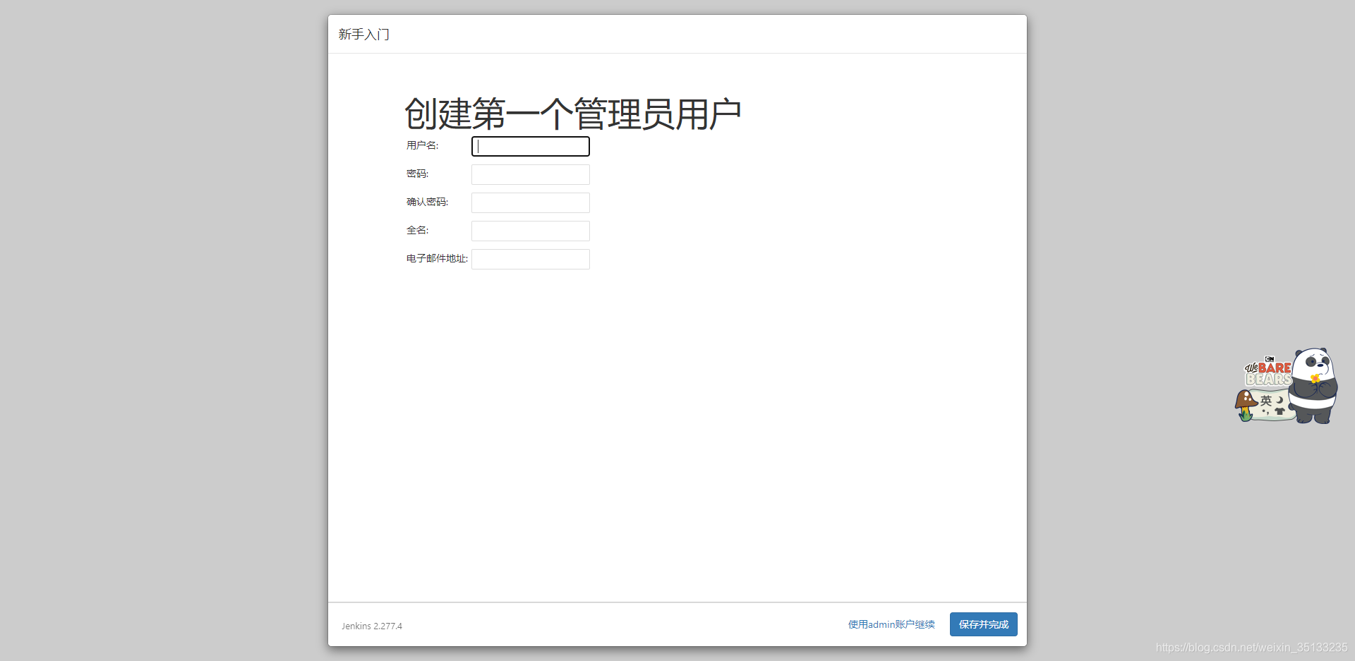Focus the 电子邮件地址 field
The image size is (1355, 661).
pyautogui.click(x=530, y=259)
